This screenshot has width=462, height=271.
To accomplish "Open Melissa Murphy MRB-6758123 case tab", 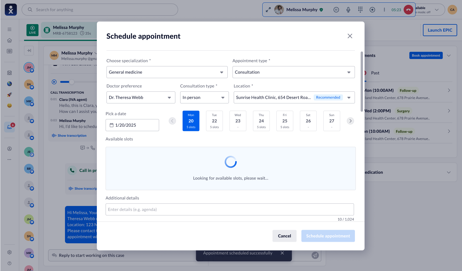I will tap(69, 30).
